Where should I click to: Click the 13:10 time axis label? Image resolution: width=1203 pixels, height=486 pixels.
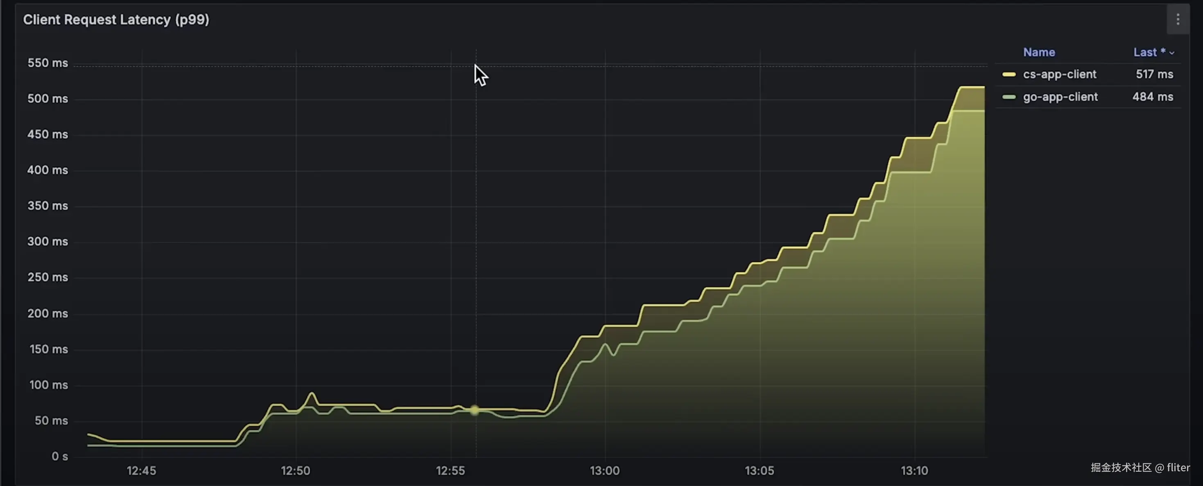coord(914,470)
